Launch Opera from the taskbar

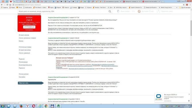point(34,106)
